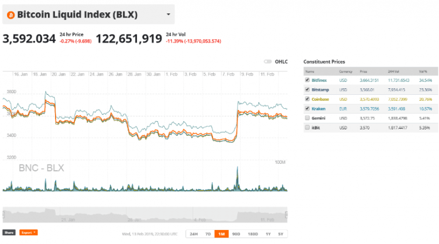
Task: Click the Coinbase exchange link
Action: [320, 99]
